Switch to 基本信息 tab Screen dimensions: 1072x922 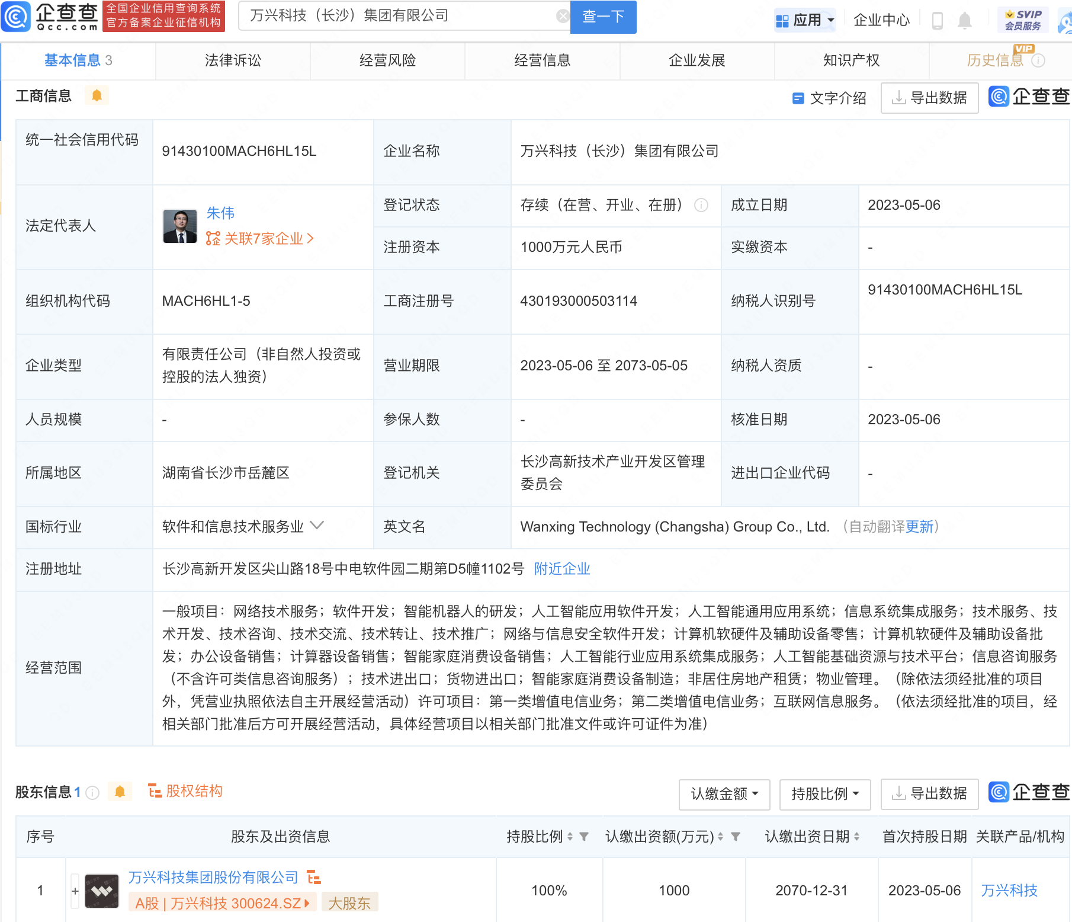pyautogui.click(x=78, y=60)
